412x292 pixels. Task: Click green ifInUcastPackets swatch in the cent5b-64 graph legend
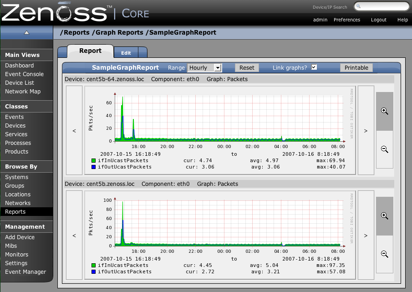[x=93, y=161]
